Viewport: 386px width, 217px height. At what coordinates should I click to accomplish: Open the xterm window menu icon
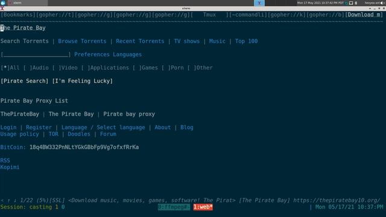point(2,8)
